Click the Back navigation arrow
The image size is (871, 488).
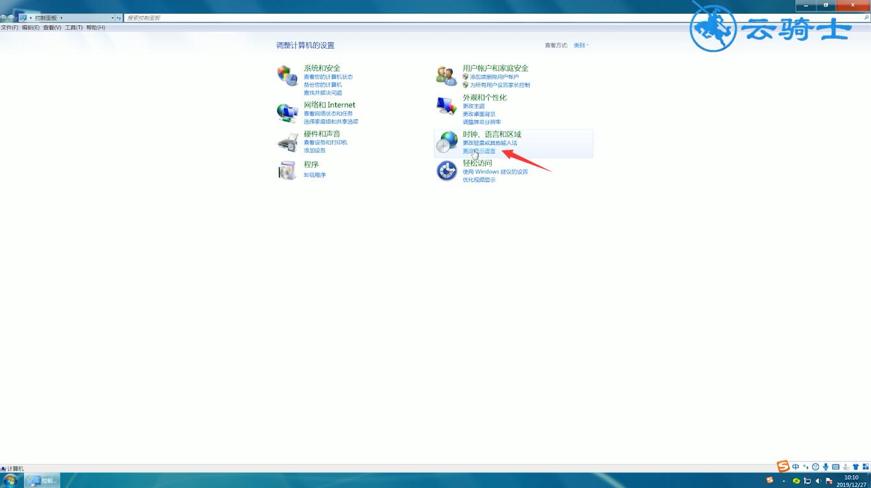click(4, 18)
